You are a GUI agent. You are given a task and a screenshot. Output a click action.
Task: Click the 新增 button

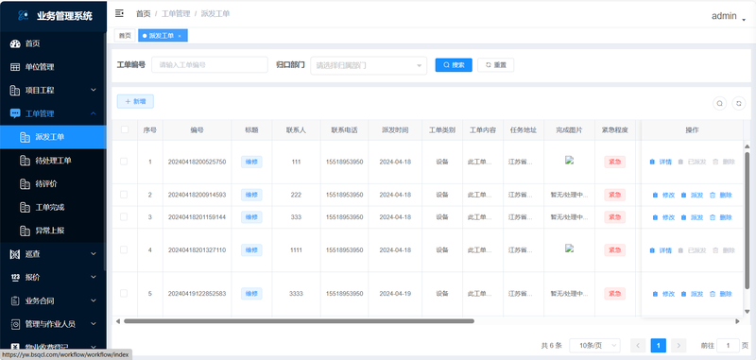click(135, 101)
